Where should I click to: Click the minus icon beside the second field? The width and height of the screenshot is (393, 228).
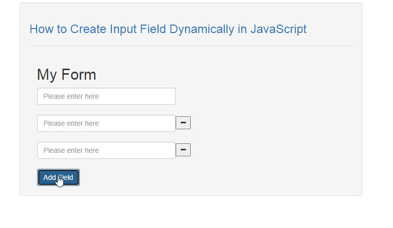183,123
